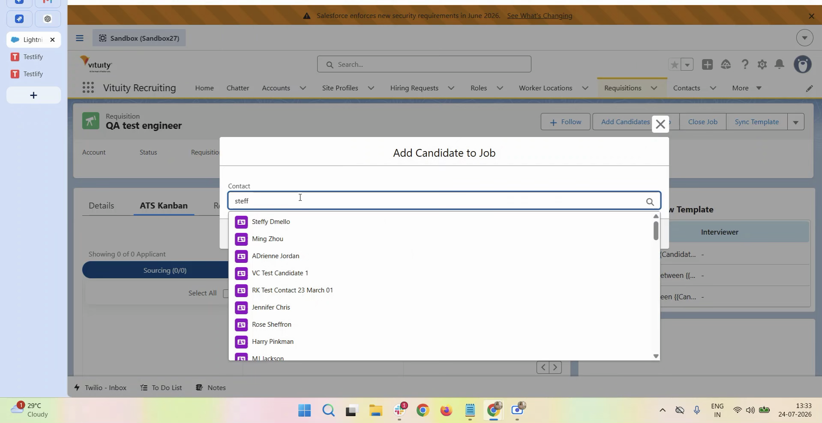Open the sidebar hamburger menu icon

pos(80,38)
